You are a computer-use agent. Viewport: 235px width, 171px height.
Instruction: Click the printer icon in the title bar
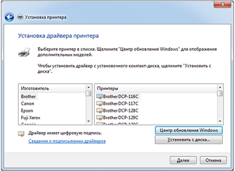pyautogui.click(x=20, y=17)
